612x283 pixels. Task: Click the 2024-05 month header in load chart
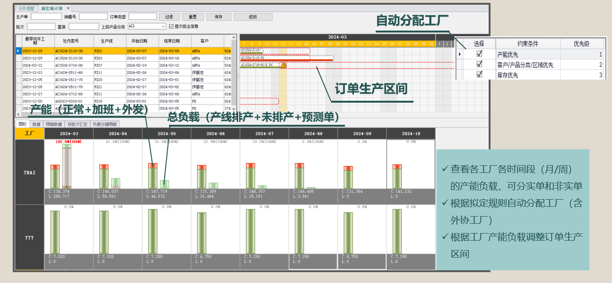coord(166,134)
